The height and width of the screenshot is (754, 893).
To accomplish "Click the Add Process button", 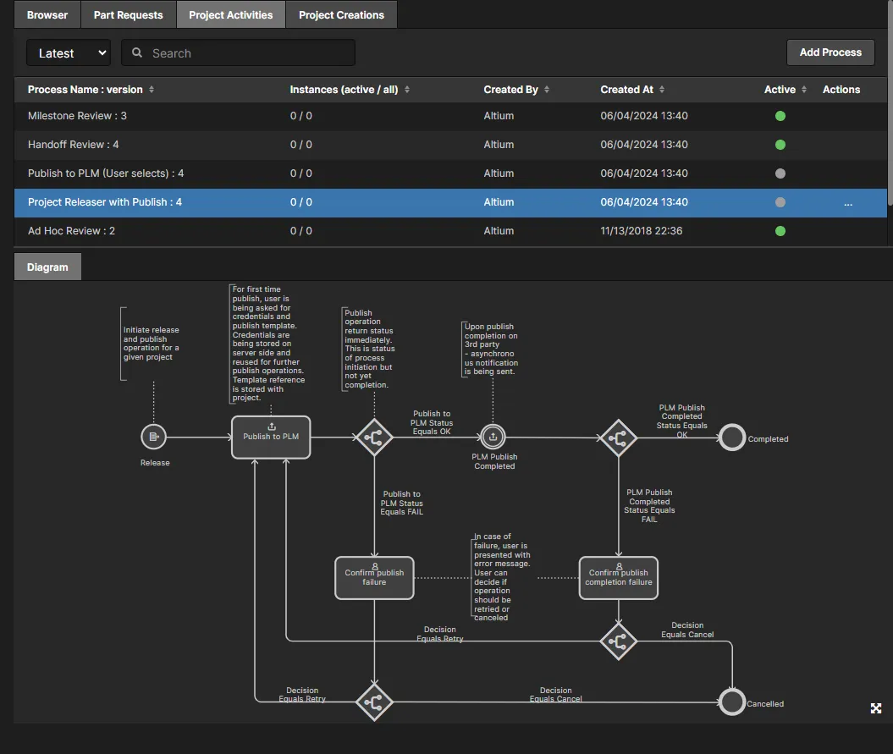I will point(830,52).
